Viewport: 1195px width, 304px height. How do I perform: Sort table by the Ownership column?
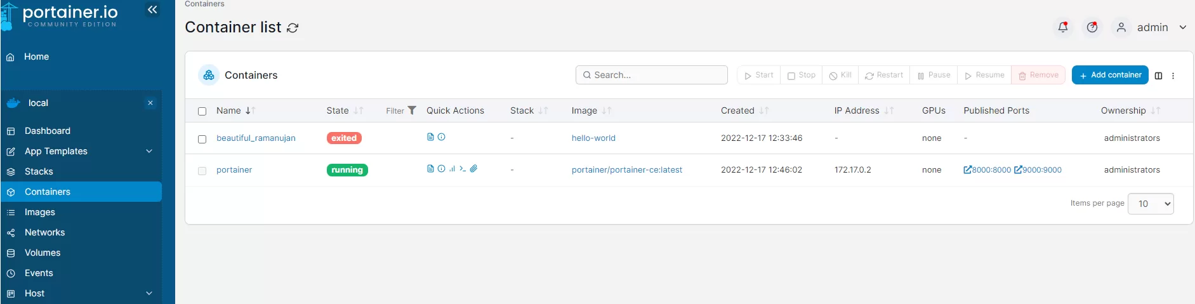(1130, 110)
